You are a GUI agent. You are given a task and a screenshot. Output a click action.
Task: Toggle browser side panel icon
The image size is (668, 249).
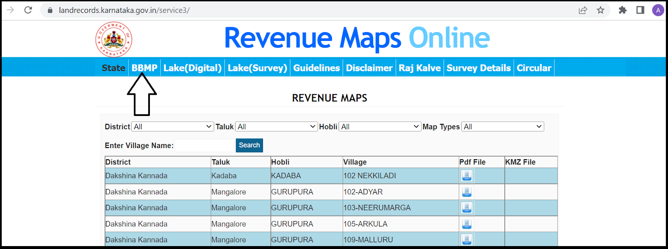pos(640,10)
